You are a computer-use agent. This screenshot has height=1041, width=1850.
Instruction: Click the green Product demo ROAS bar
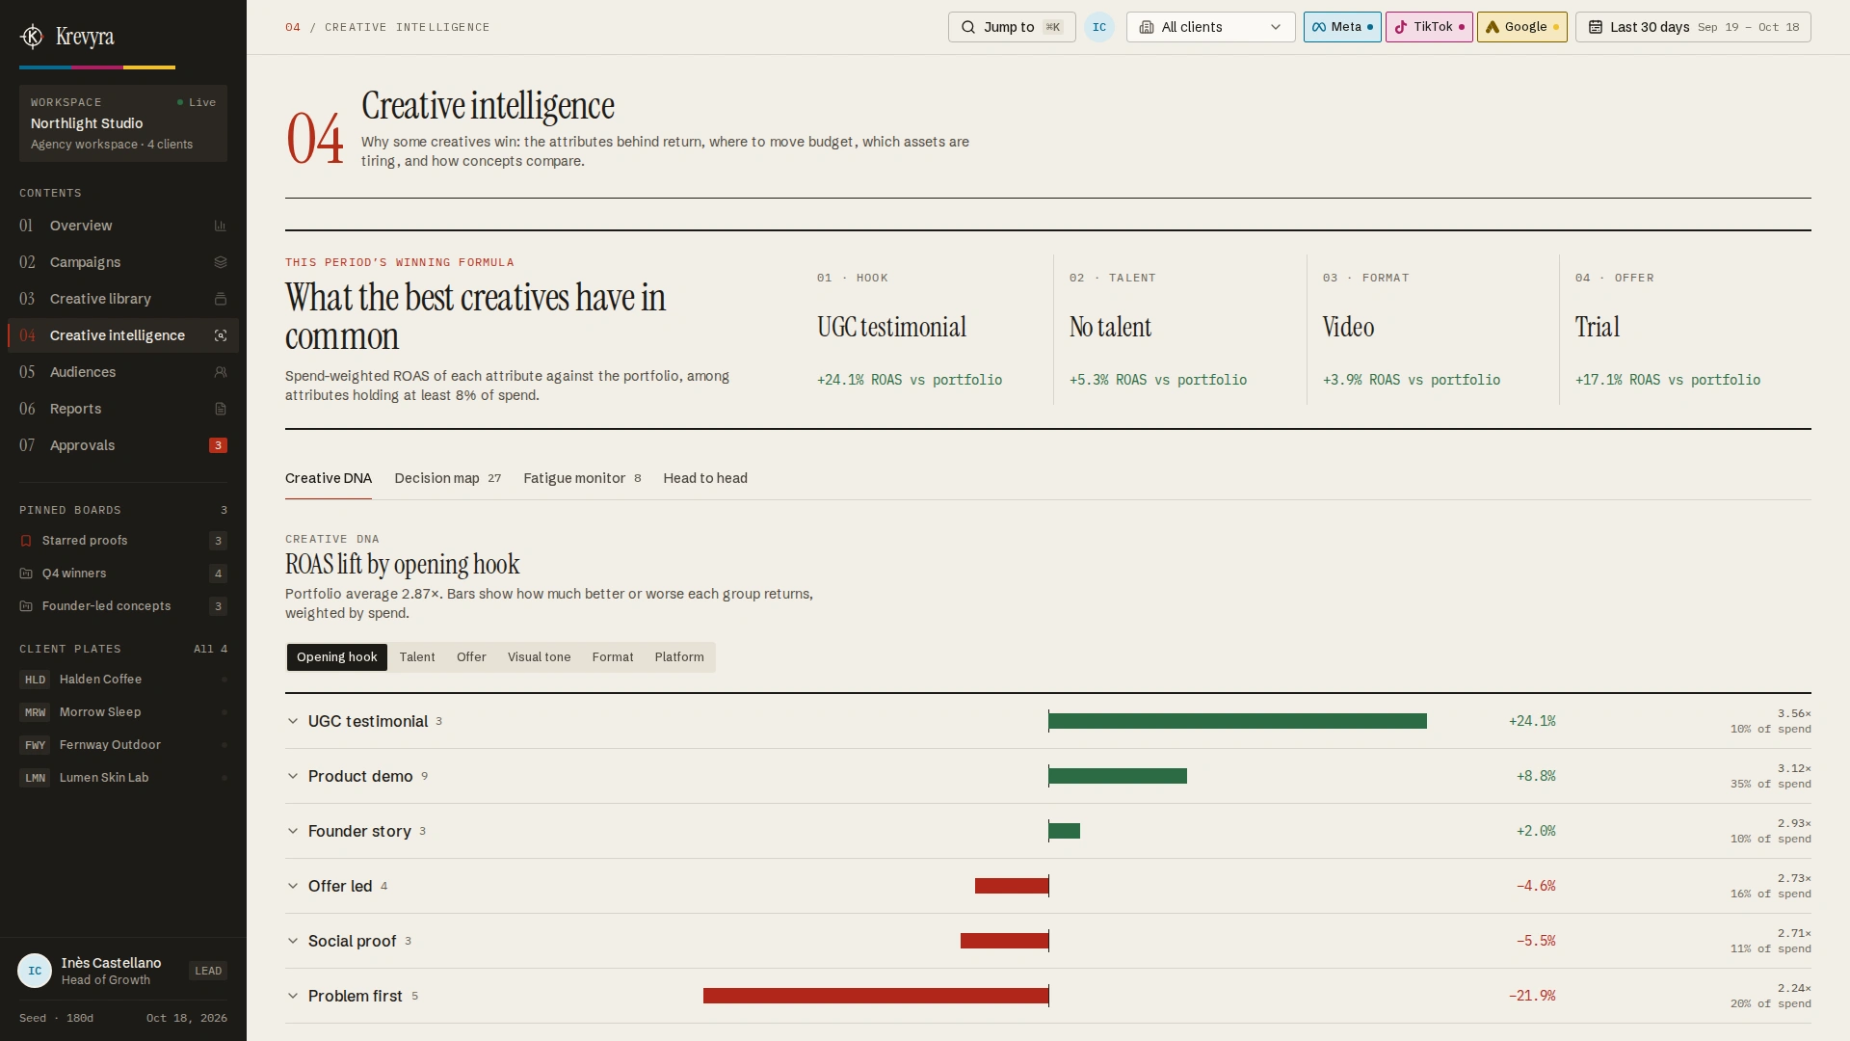[x=1118, y=776]
